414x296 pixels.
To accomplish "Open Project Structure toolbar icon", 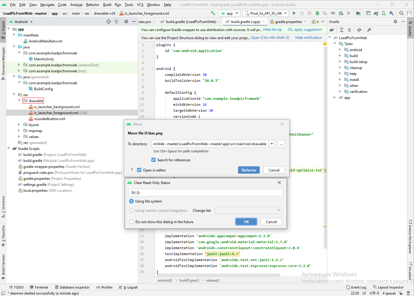I will pos(358,13).
